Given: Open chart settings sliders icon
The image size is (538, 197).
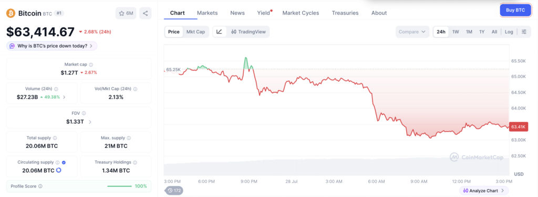Looking at the screenshot, I should point(524,32).
